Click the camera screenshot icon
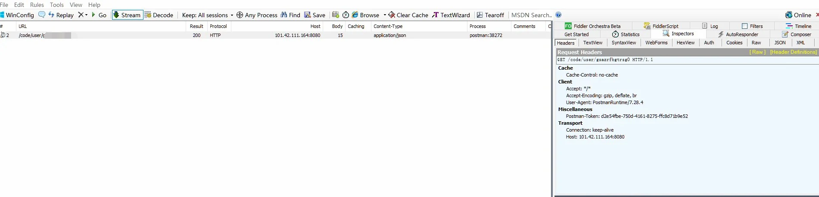The image size is (819, 197). tap(336, 15)
